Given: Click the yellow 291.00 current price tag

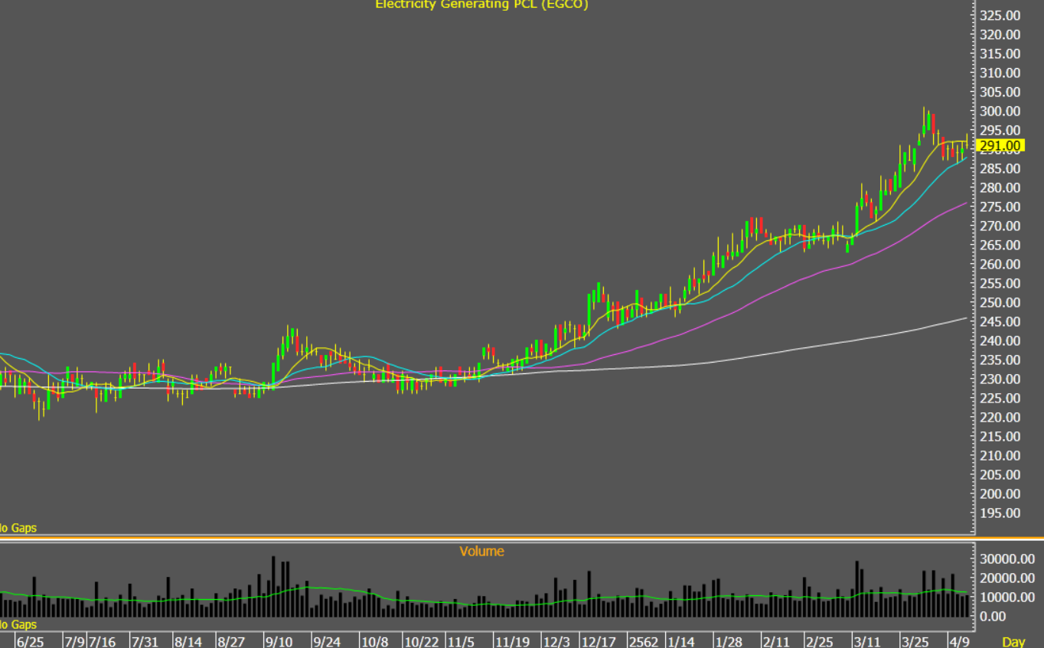Looking at the screenshot, I should click(1001, 146).
